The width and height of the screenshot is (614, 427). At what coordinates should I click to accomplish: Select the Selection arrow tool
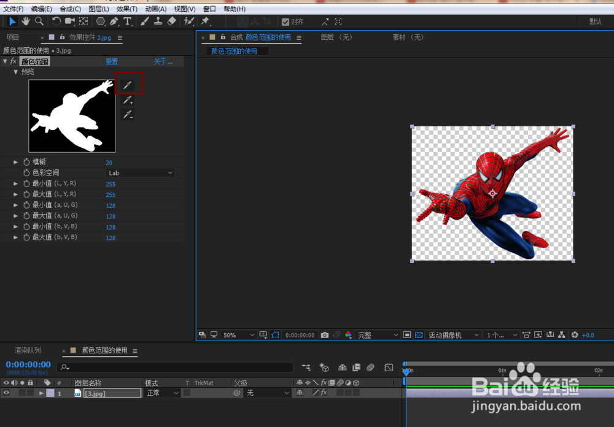(12, 21)
